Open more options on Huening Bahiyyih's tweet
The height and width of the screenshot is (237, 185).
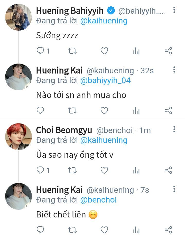(174, 10)
